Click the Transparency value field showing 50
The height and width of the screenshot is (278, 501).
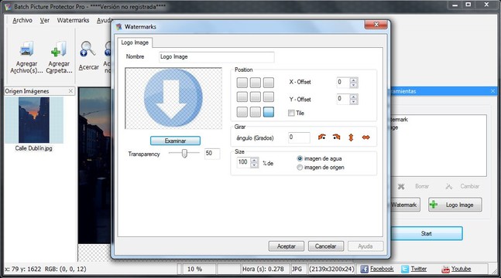tap(212, 154)
